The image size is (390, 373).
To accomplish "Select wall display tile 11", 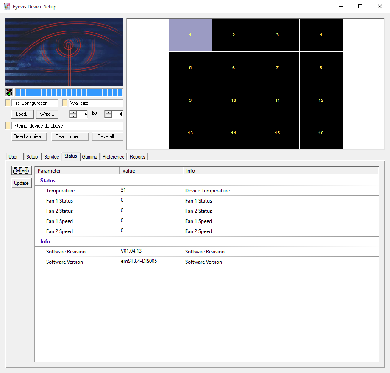I will [278, 100].
